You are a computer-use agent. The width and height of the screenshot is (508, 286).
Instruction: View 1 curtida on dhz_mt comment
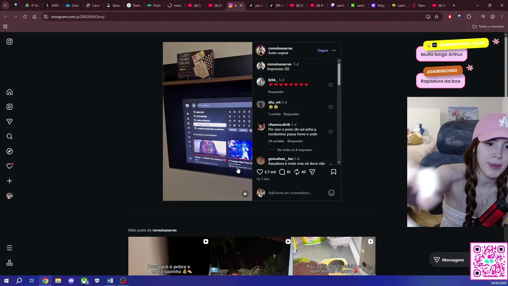274,114
